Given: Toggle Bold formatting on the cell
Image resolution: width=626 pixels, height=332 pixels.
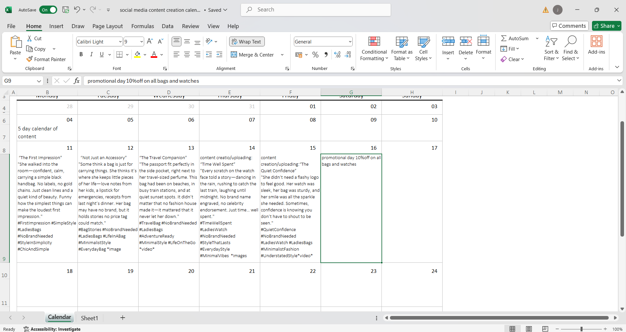Looking at the screenshot, I should coord(81,55).
